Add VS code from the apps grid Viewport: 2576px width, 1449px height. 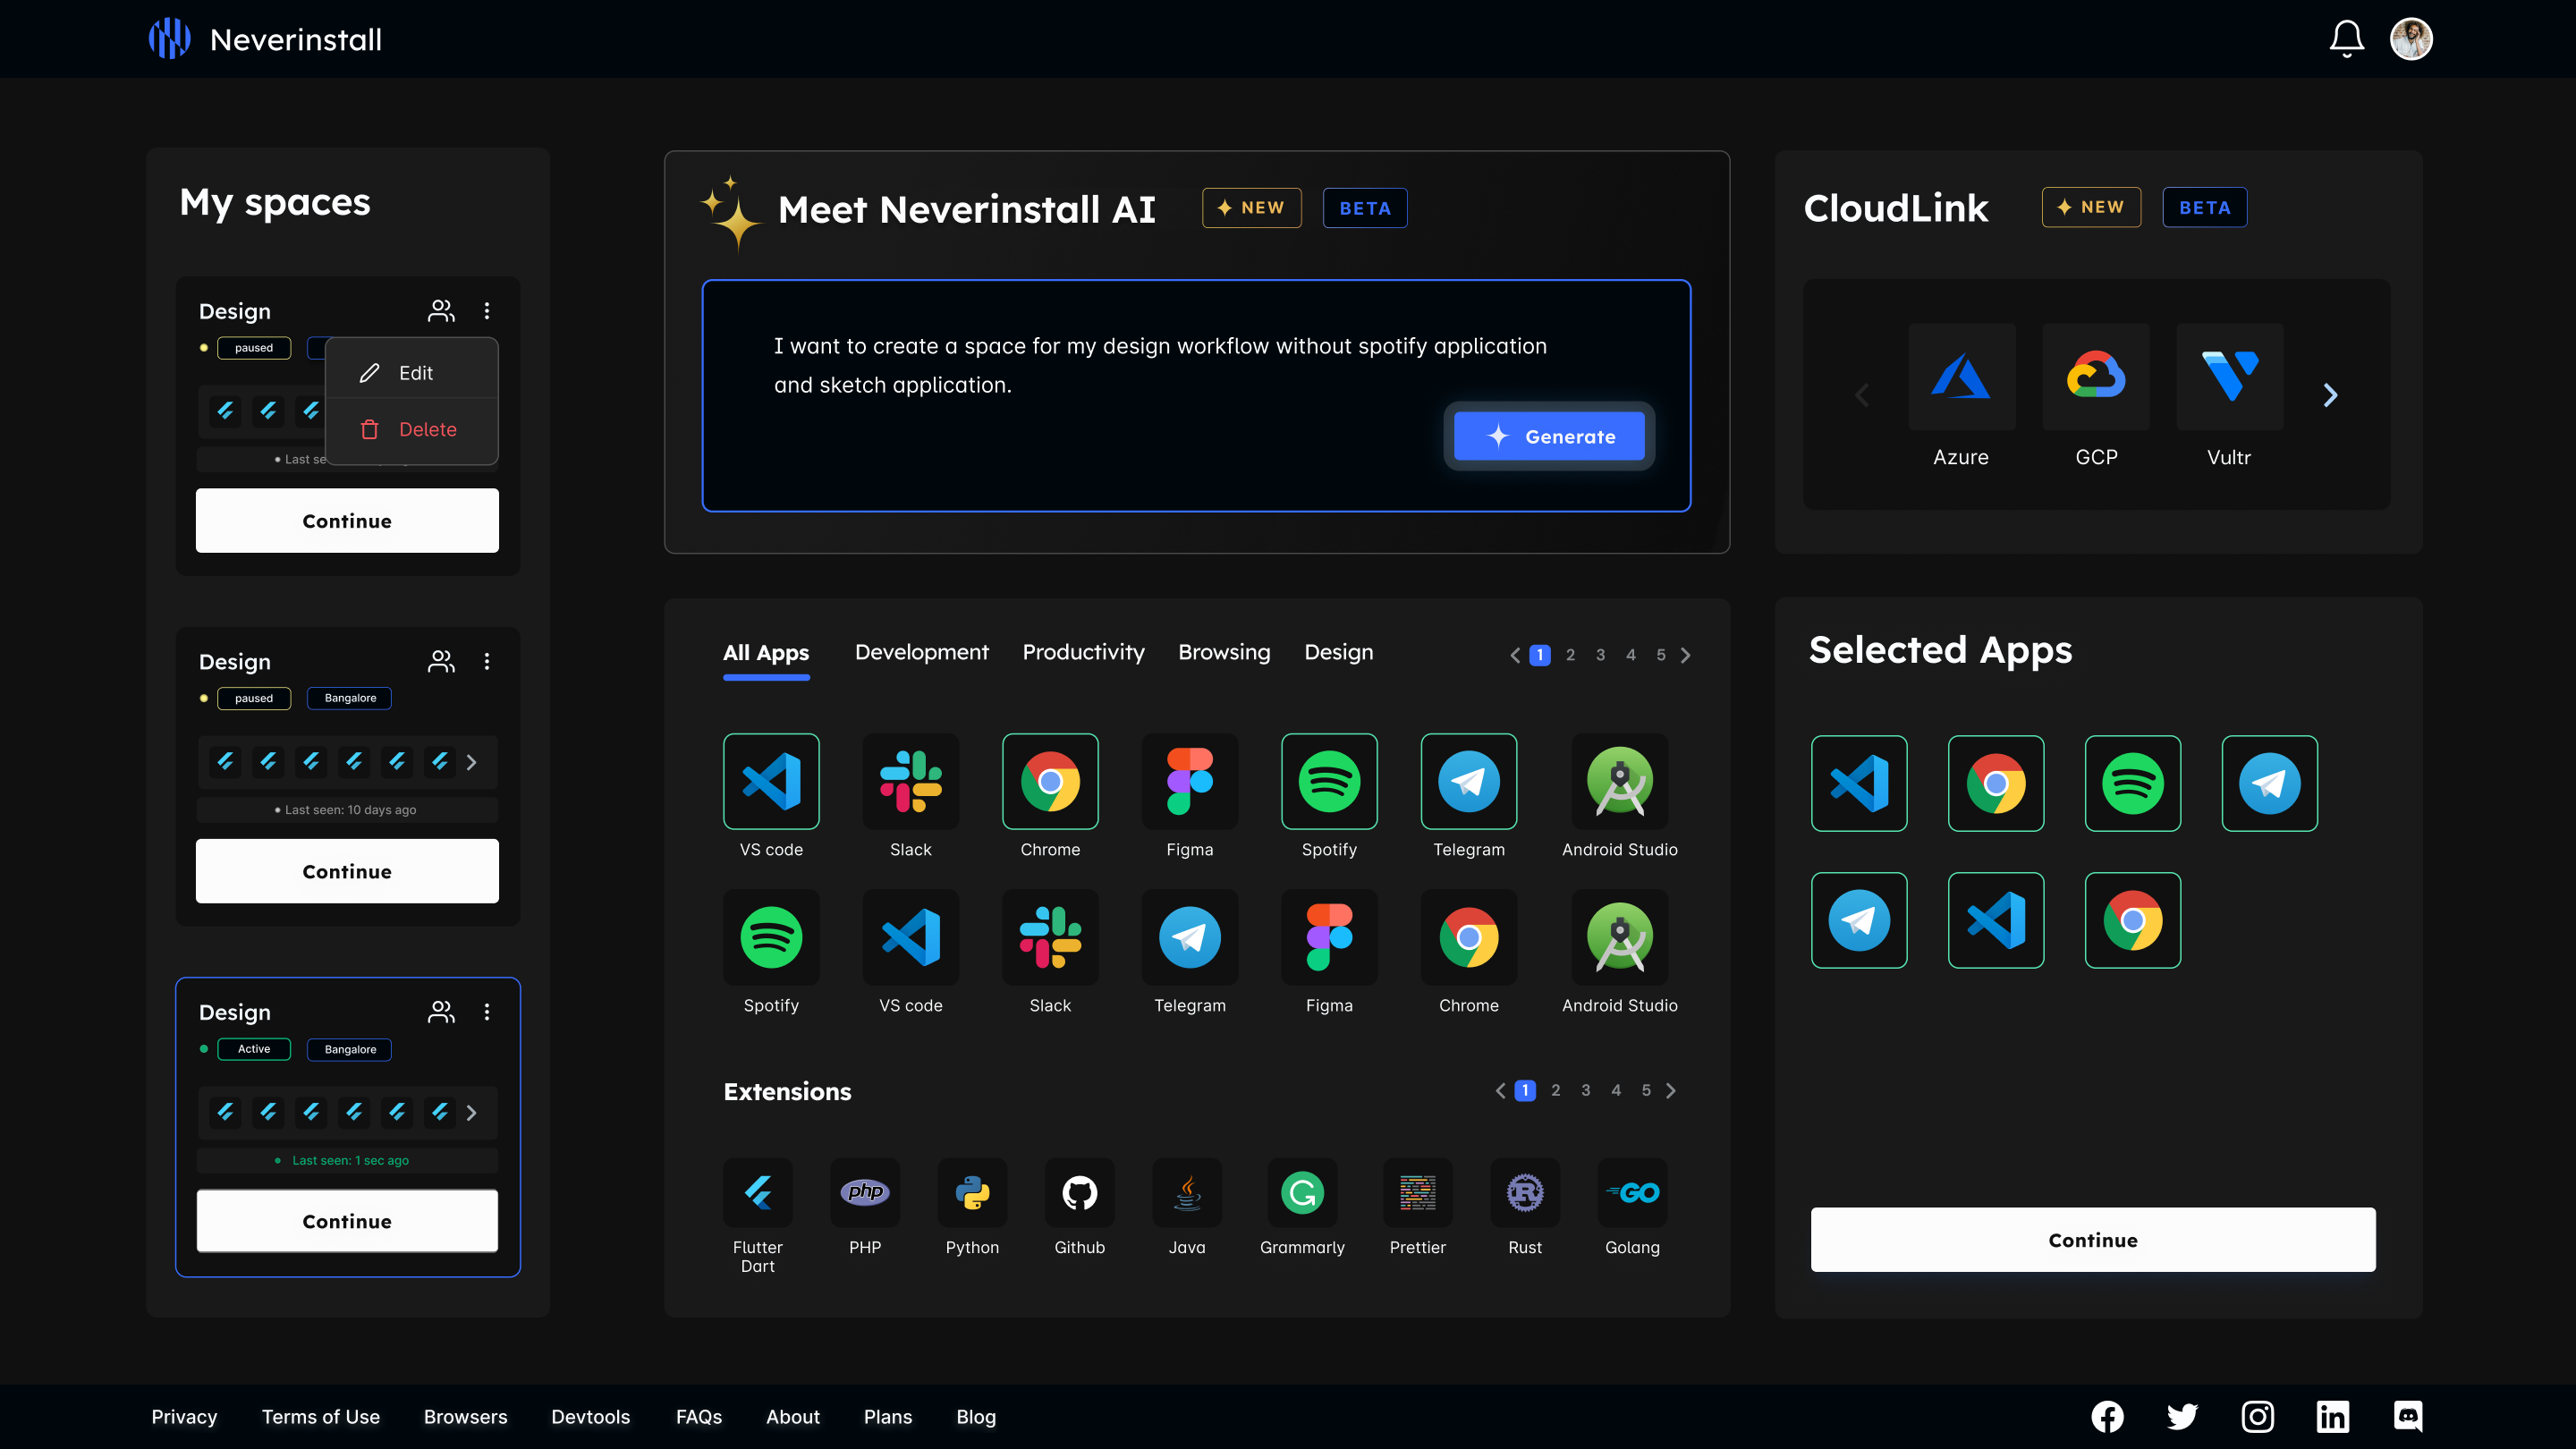tap(771, 782)
